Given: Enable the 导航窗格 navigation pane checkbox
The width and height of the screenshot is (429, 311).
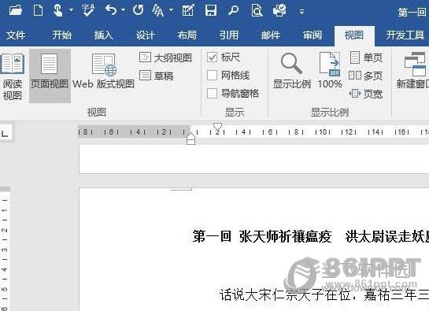Looking at the screenshot, I should [212, 94].
